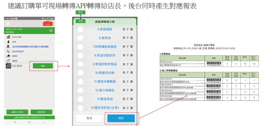
Task: Click the barcode 4710043001459 in the report
Action: (214, 64)
